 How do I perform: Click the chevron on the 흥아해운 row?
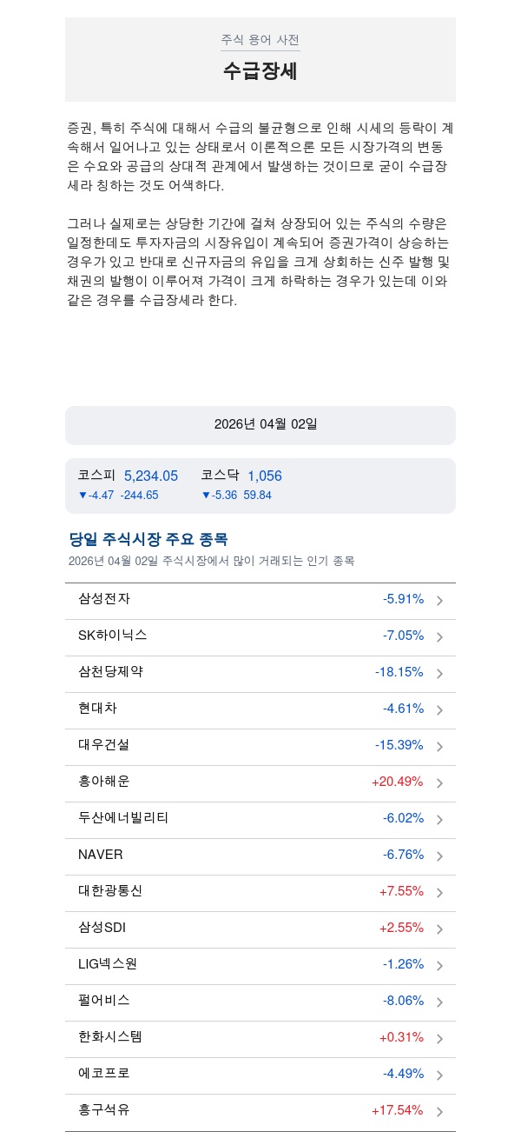tap(439, 783)
